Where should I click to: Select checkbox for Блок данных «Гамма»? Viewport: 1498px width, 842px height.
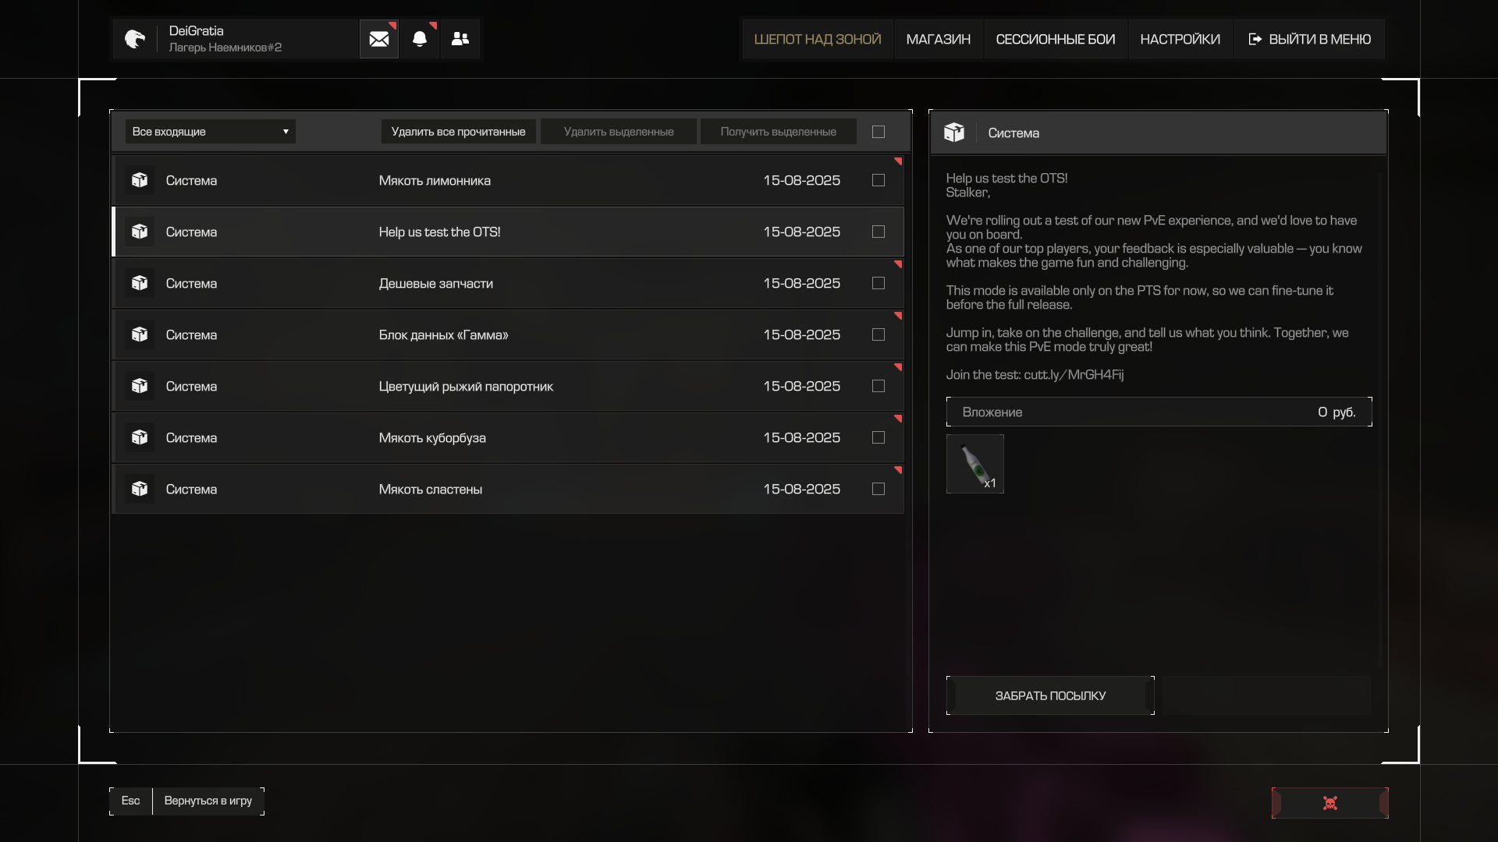coord(879,334)
